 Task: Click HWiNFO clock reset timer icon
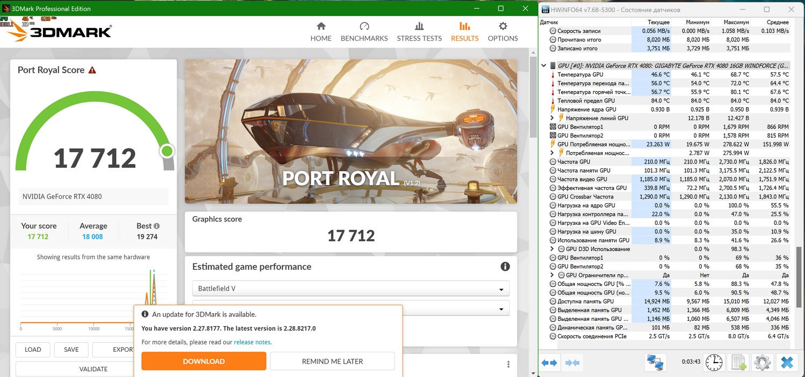tap(714, 363)
